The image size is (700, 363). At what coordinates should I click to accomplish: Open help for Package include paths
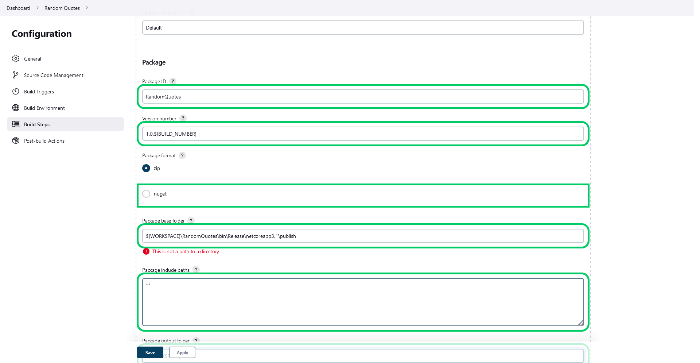[196, 270]
